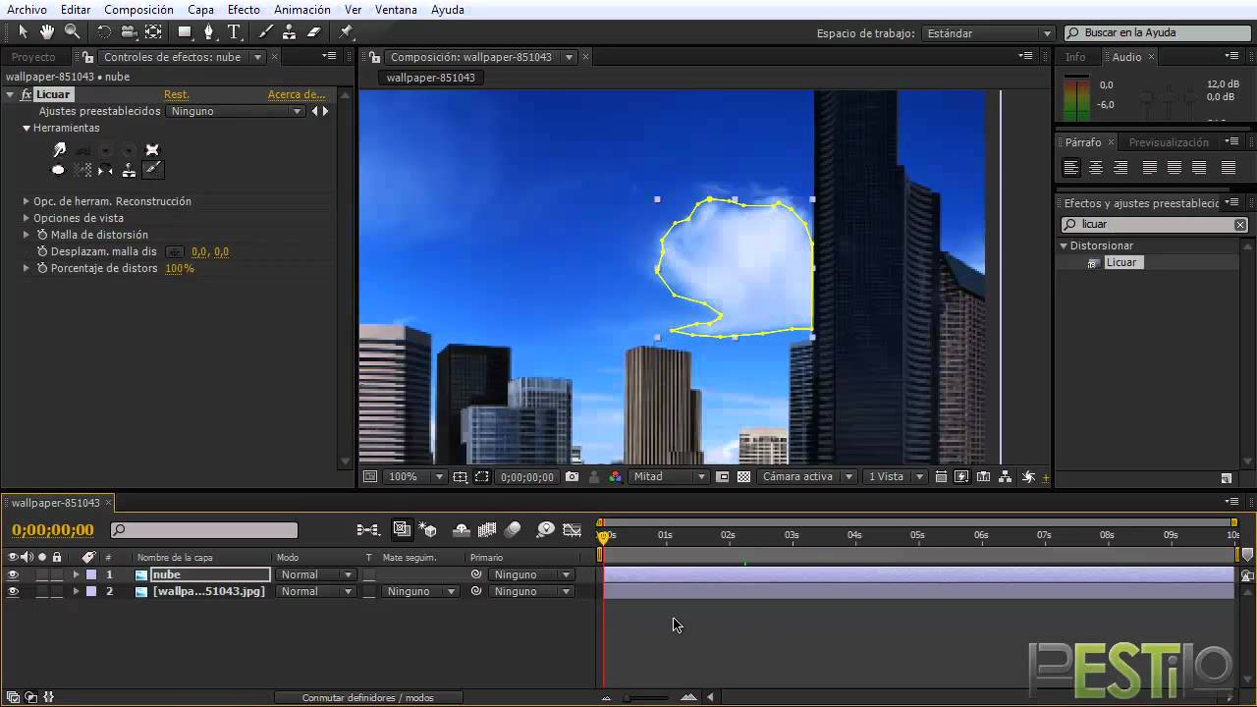Switch to the Previsualización tab

click(1169, 142)
